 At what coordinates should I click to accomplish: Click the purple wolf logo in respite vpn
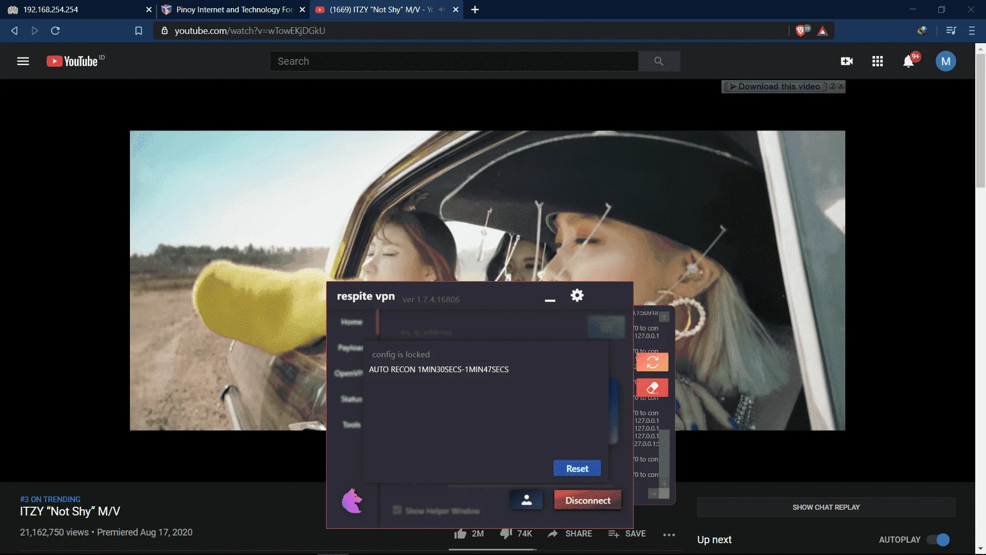(352, 501)
